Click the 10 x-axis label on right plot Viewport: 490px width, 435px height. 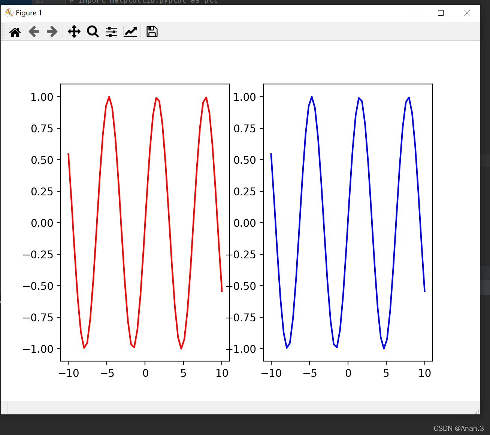click(425, 373)
